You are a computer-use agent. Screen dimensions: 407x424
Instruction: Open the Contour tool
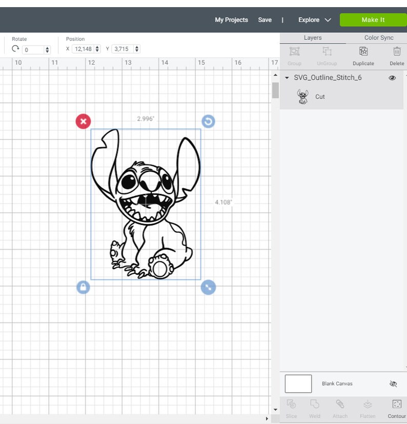click(397, 404)
